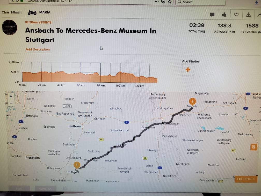Focus the browser Search field
The width and height of the screenshot is (261, 196).
(201, 2)
